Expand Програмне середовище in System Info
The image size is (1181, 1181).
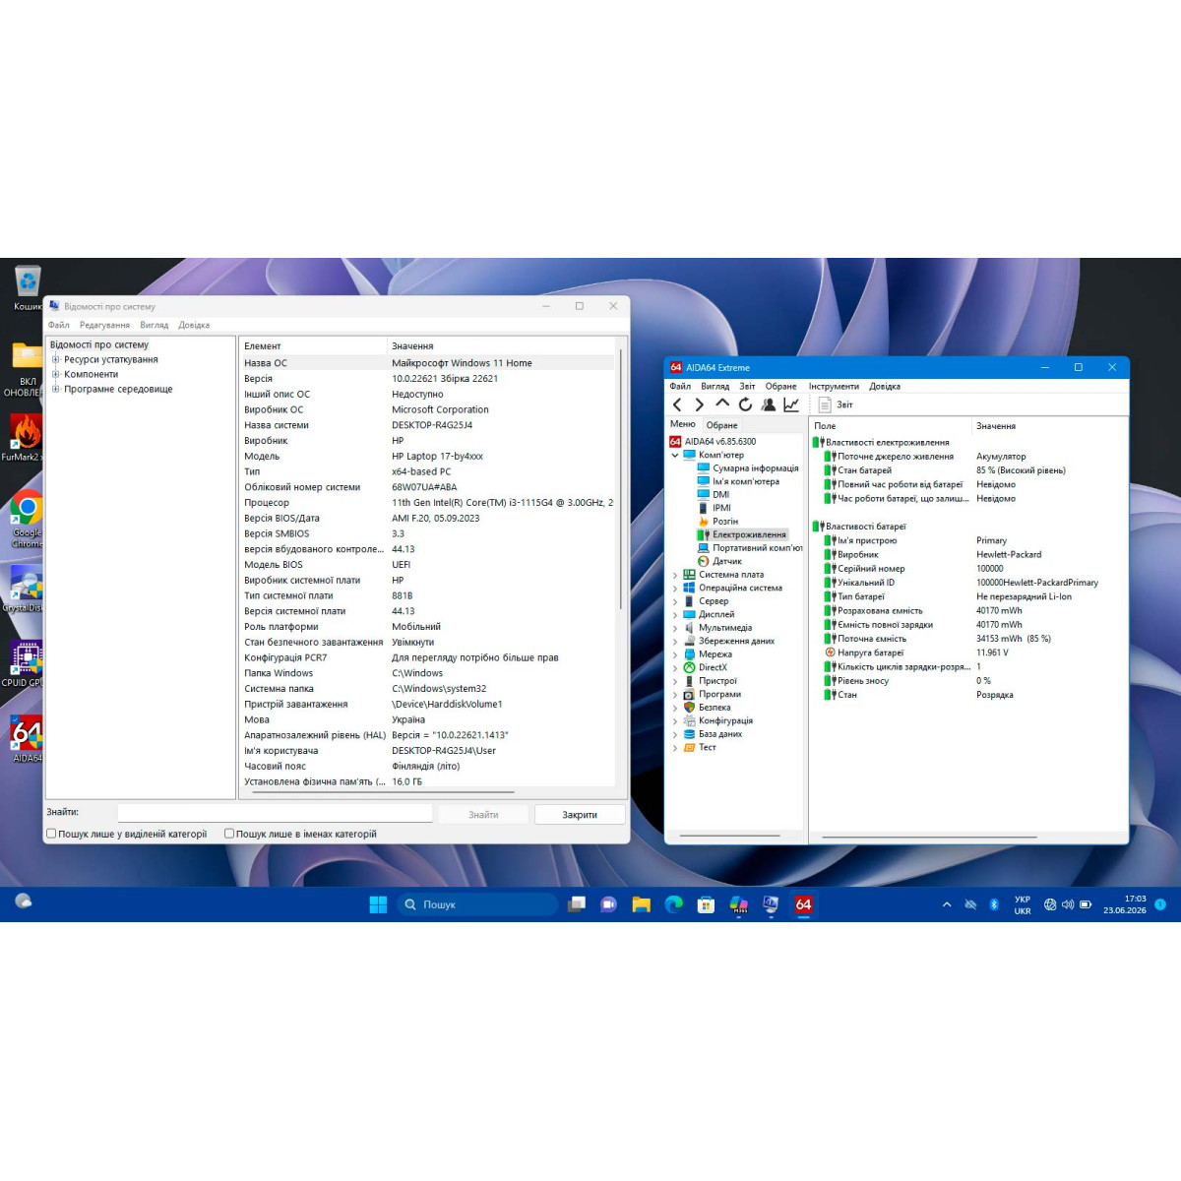coord(56,389)
